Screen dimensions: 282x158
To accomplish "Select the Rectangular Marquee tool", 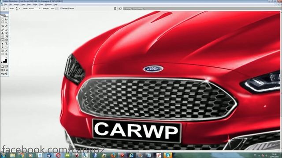I will (3, 19).
